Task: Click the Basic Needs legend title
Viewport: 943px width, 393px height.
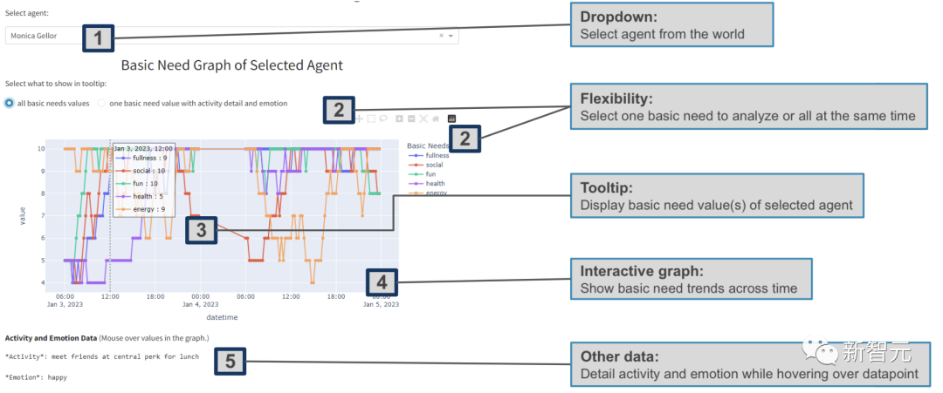Action: (x=428, y=146)
